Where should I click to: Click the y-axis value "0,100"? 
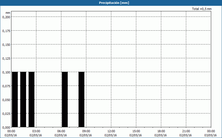pyautogui.click(x=6, y=72)
